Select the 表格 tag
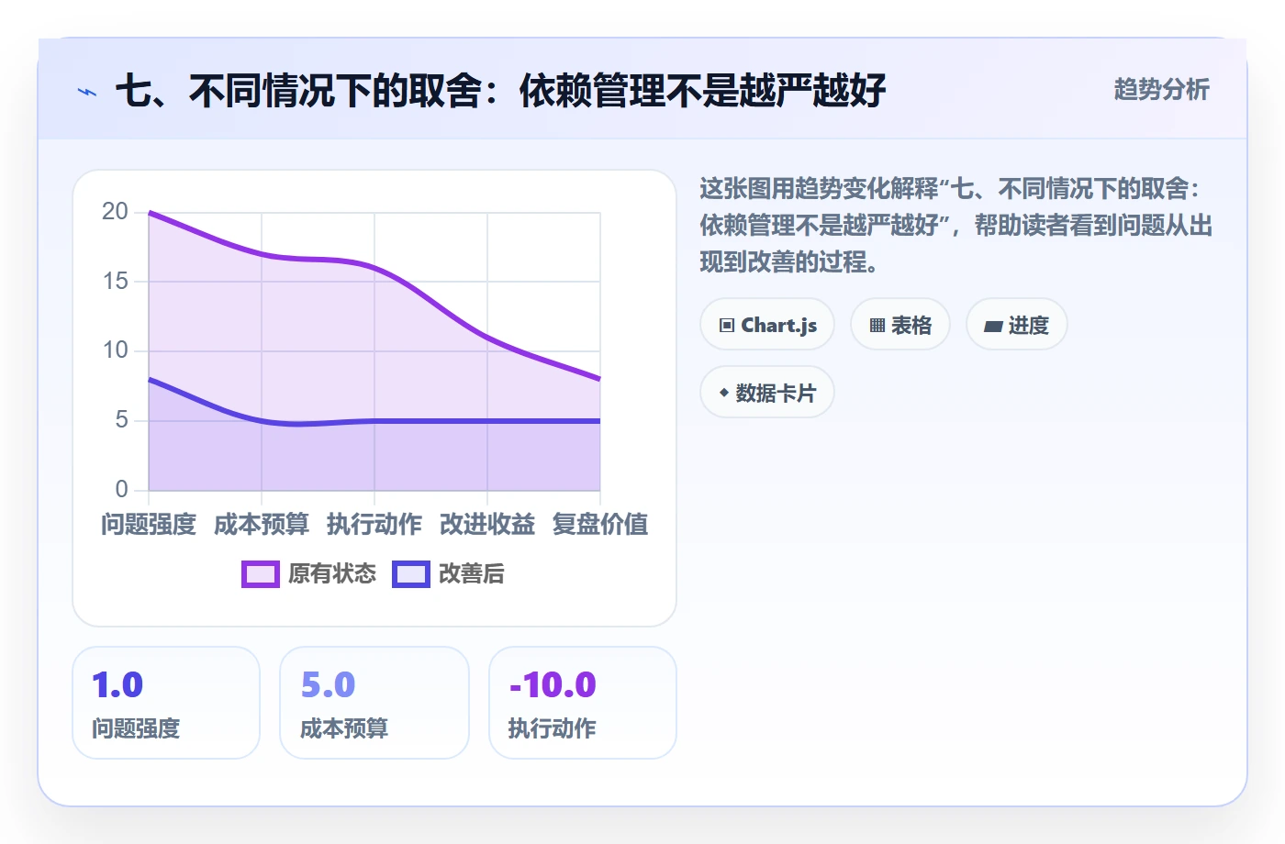This screenshot has width=1285, height=844. pyautogui.click(x=900, y=325)
